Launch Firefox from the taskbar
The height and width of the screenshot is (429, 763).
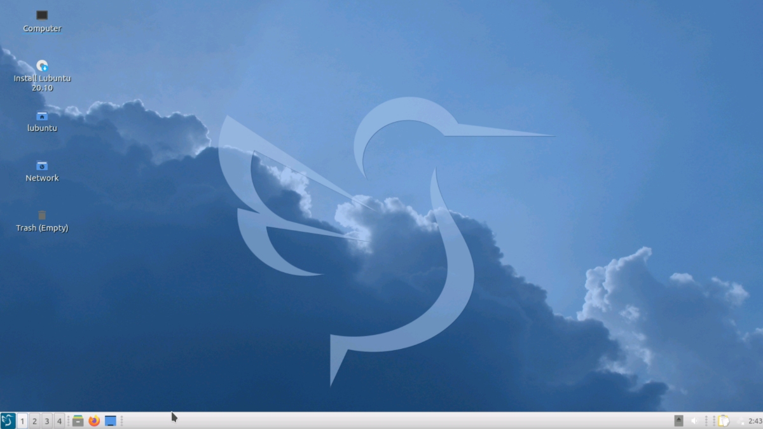[x=93, y=420]
